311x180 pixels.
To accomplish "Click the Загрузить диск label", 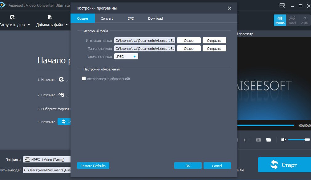I will point(13,25).
